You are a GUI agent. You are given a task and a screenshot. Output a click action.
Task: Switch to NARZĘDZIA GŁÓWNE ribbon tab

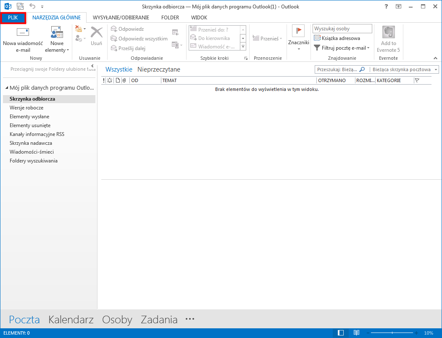56,18
